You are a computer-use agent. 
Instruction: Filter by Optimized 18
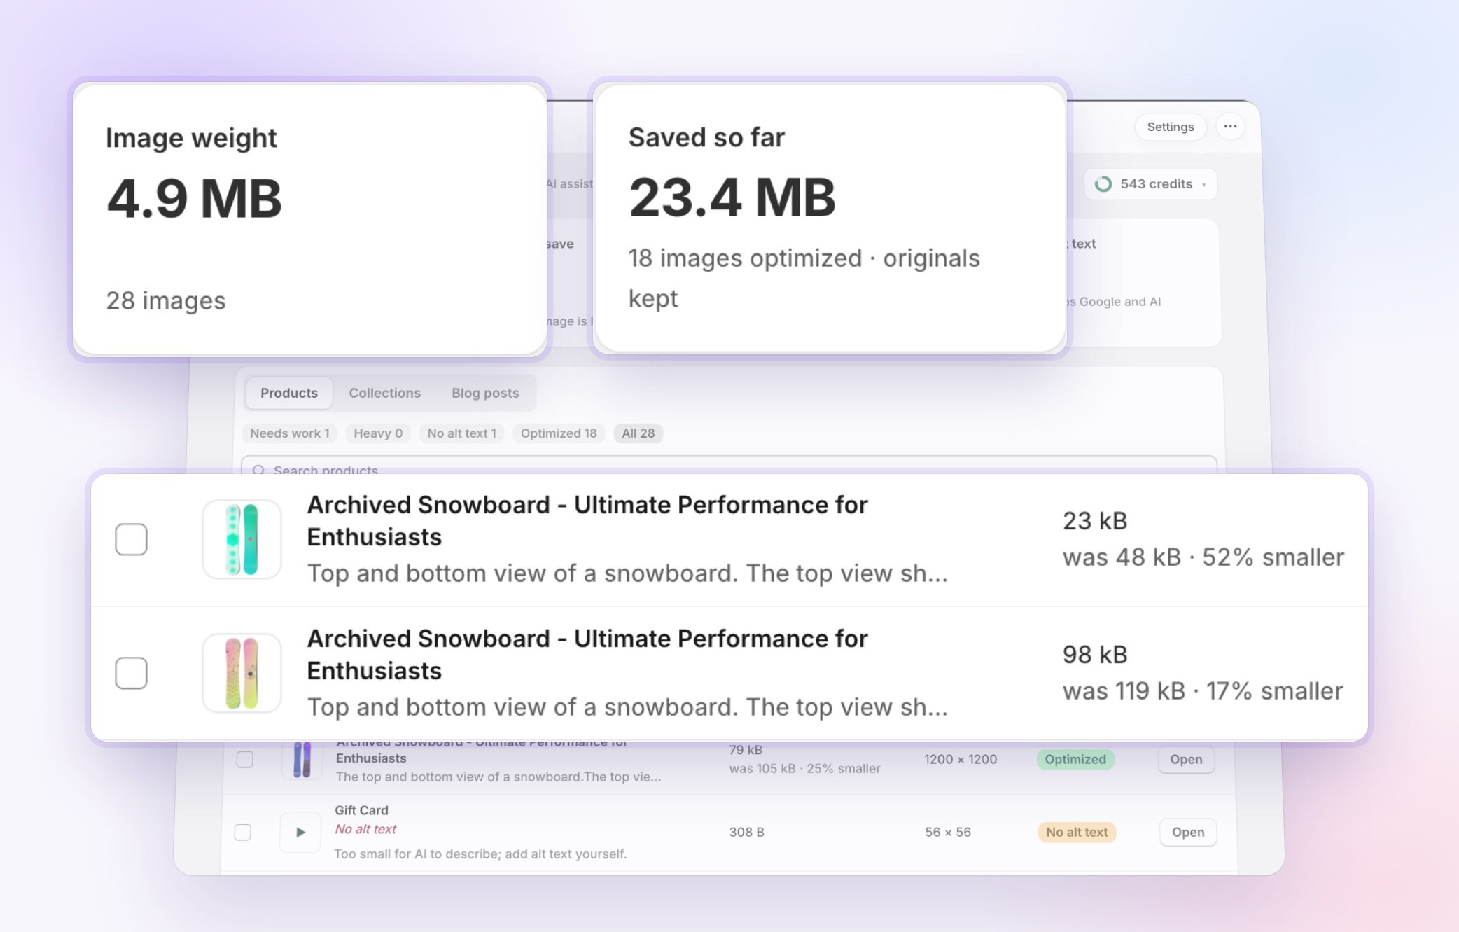coord(559,433)
